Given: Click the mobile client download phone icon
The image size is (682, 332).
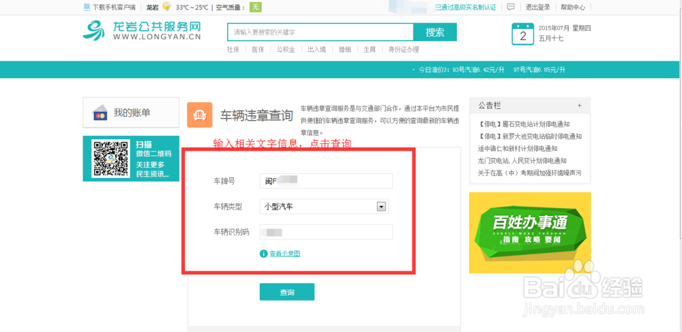Looking at the screenshot, I should tap(87, 7).
